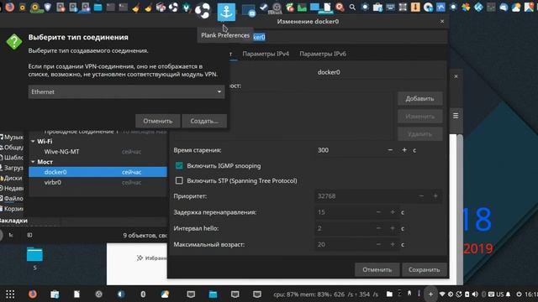This screenshot has width=538, height=302.
Task: Select the Wive-NG-MT Wi-Fi connection
Action: tap(98, 151)
